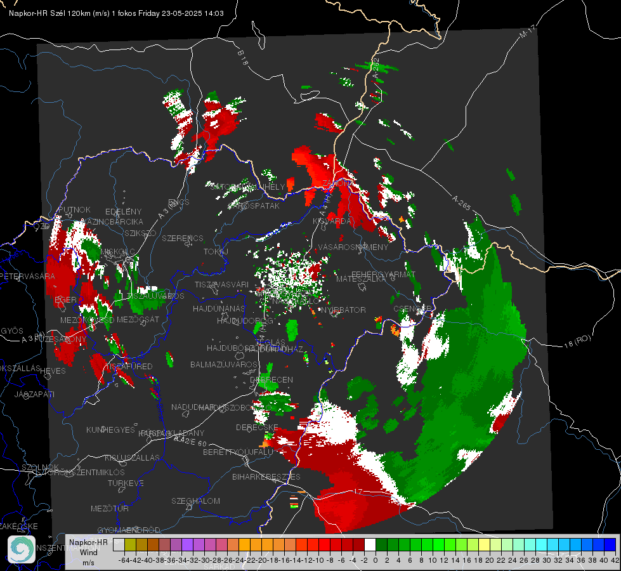Select the TÚRKEVE label
Image resolution: width=621 pixels, height=571 pixels.
126,483
